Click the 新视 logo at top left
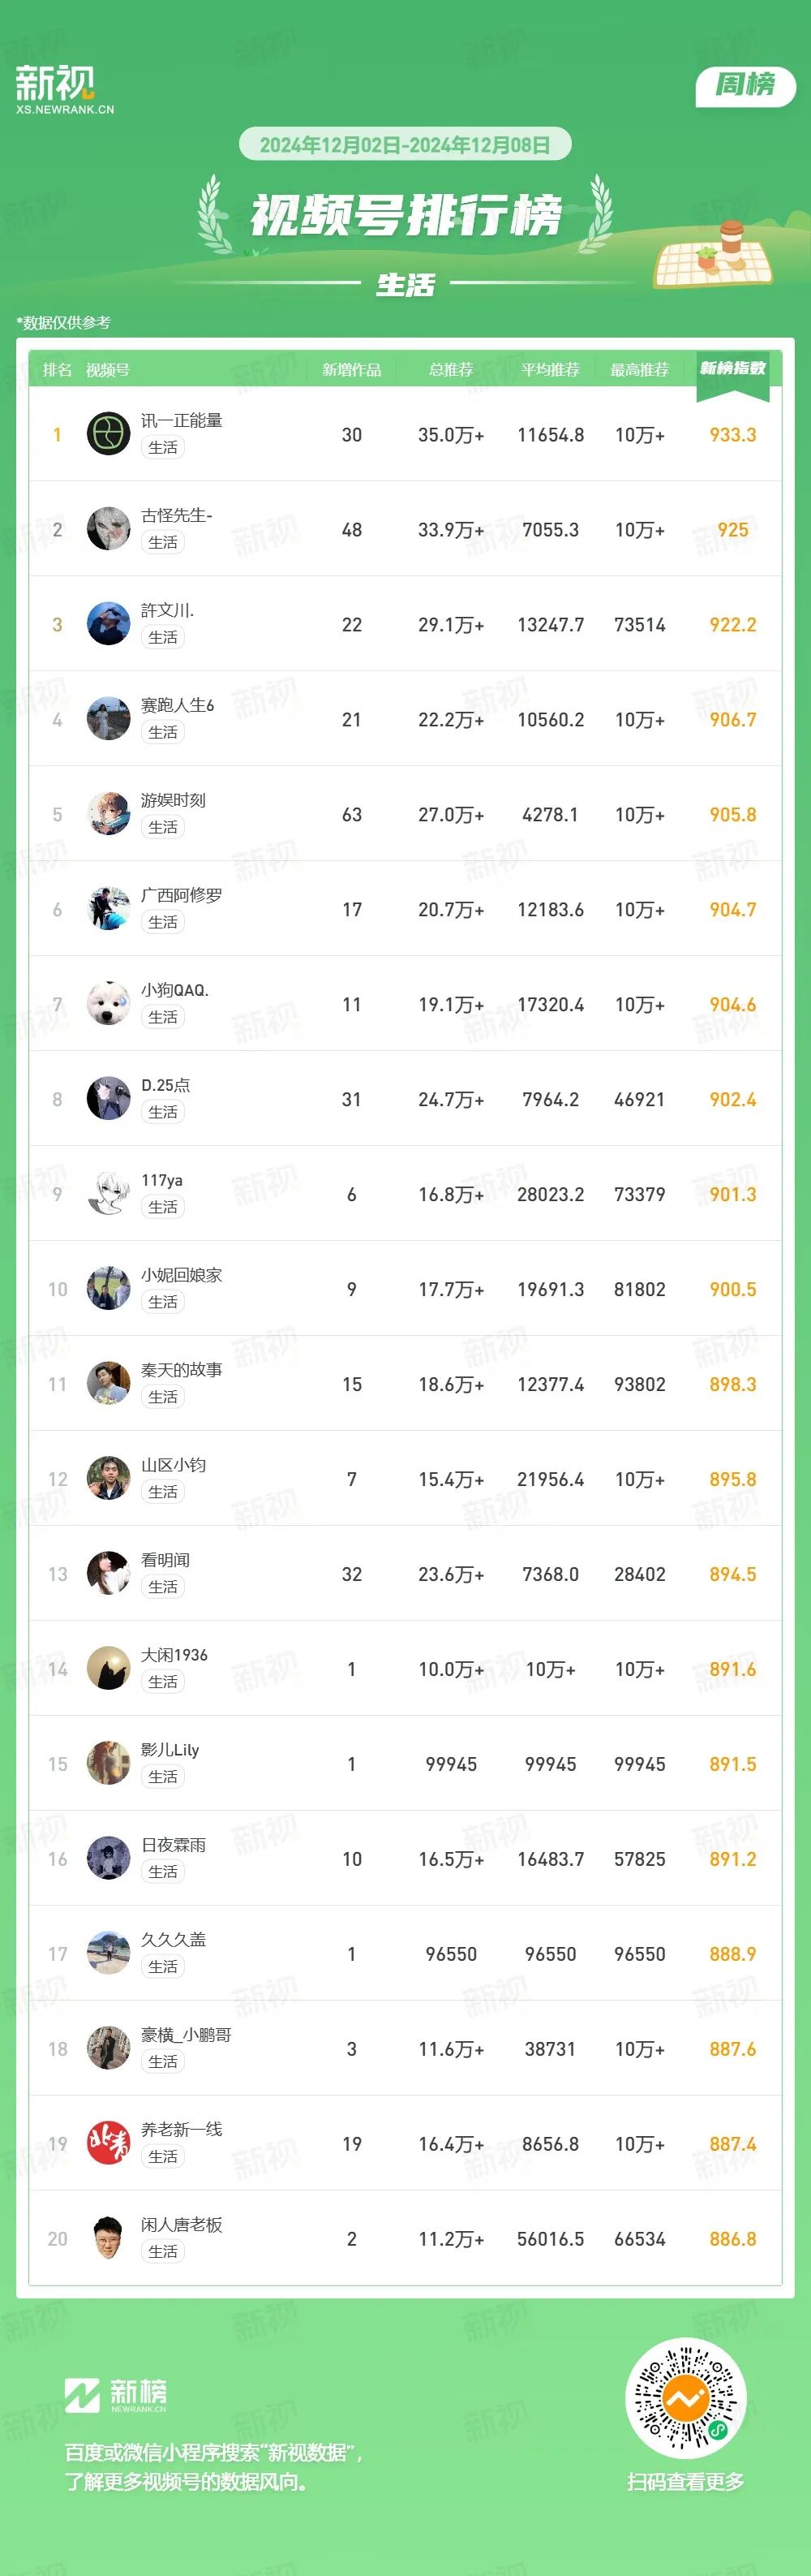The image size is (811, 2576). tap(65, 90)
